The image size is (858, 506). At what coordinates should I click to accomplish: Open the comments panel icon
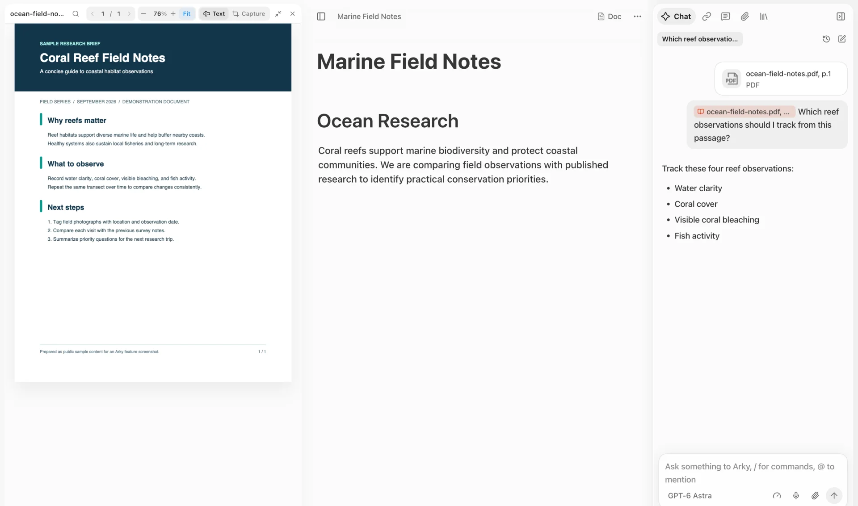pos(726,17)
